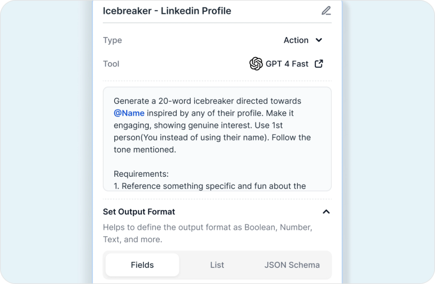Click the chevron arrow next to Action
435x284 pixels.
pyautogui.click(x=319, y=40)
